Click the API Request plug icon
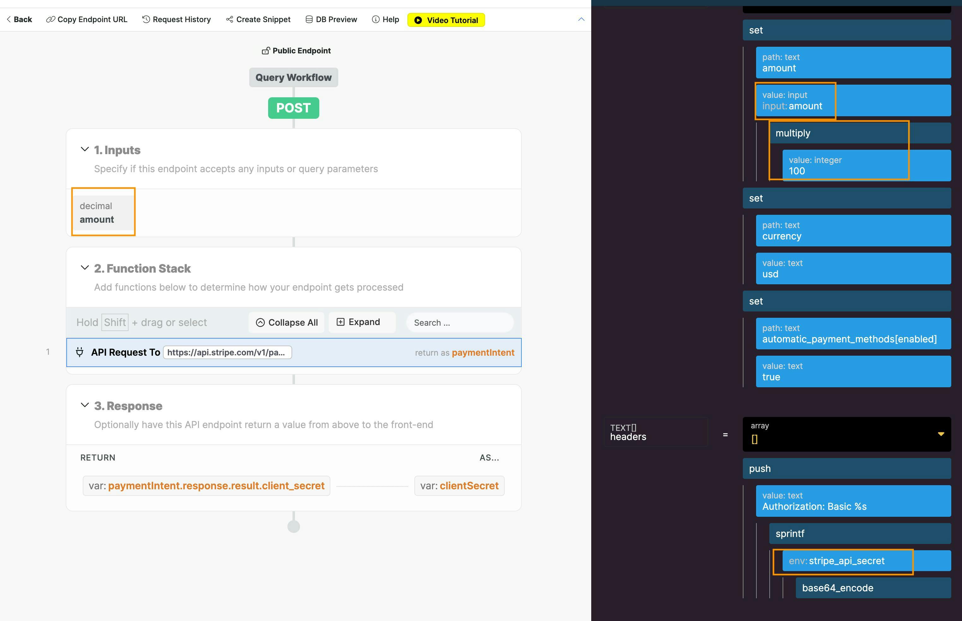Image resolution: width=962 pixels, height=621 pixels. [79, 353]
